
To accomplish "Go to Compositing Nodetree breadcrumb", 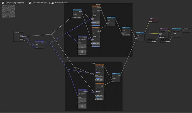I will (15, 3).
